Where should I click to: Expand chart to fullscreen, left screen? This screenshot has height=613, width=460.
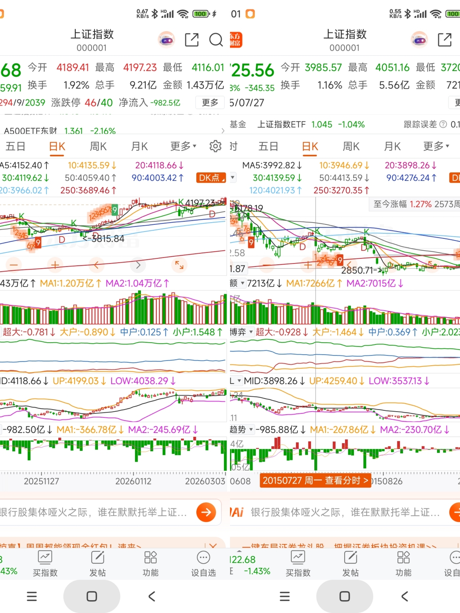[x=179, y=265]
